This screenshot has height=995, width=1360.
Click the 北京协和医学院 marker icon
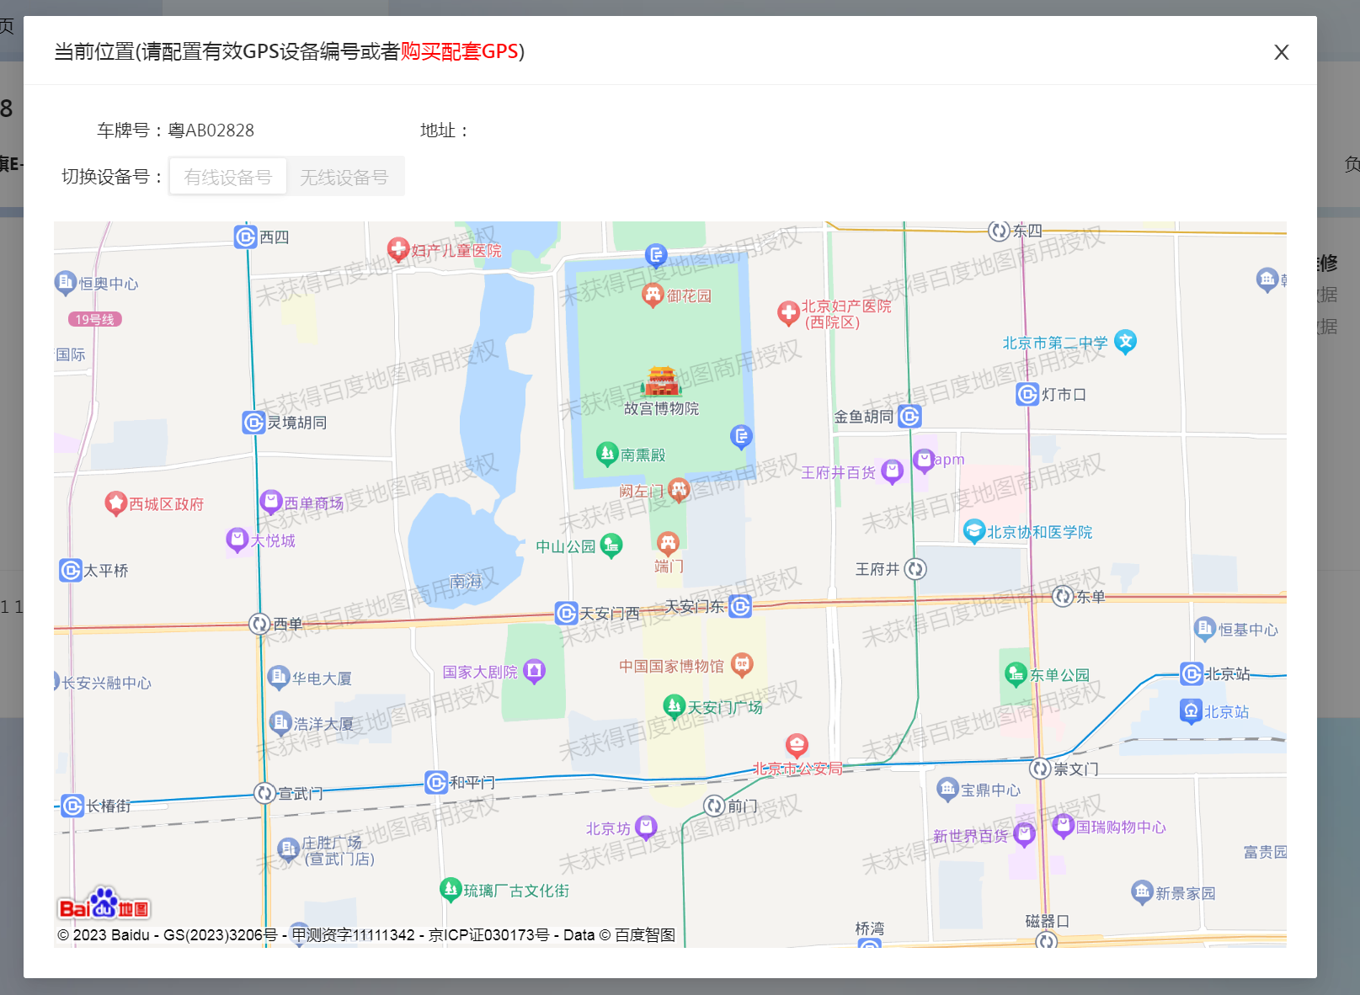[x=973, y=531]
